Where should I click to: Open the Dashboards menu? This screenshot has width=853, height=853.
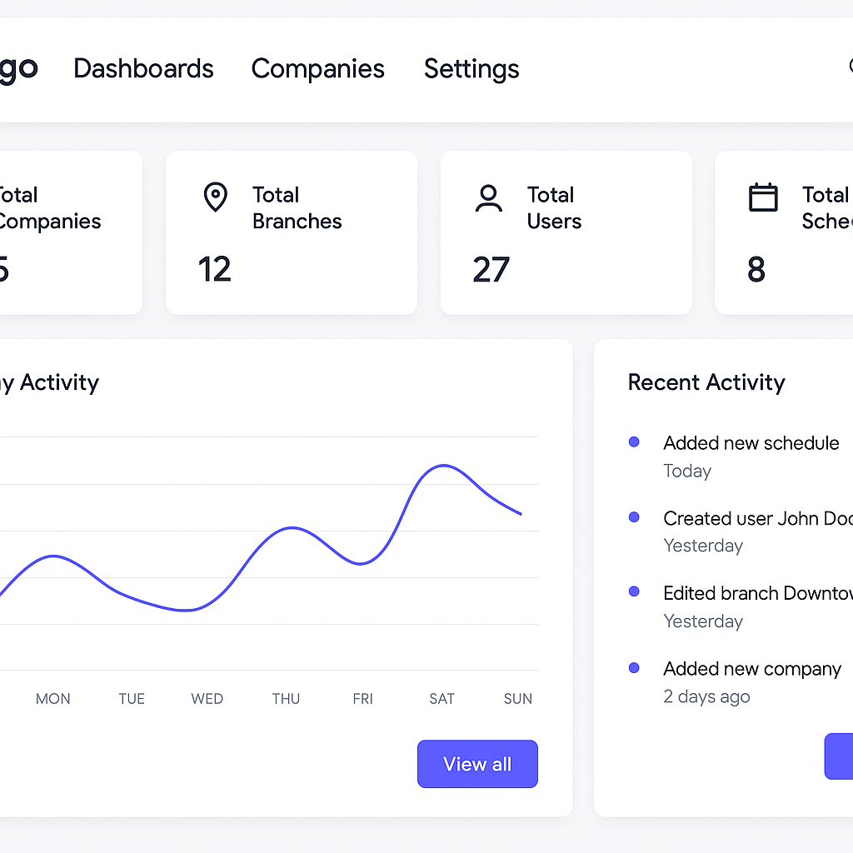coord(143,69)
